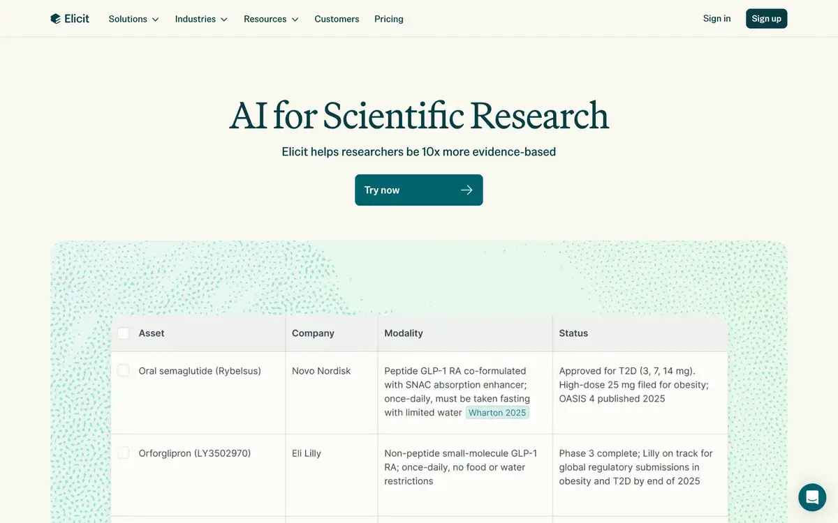Toggle the select-all checkbox beside Asset header
Image resolution: width=838 pixels, height=523 pixels.
pyautogui.click(x=124, y=333)
